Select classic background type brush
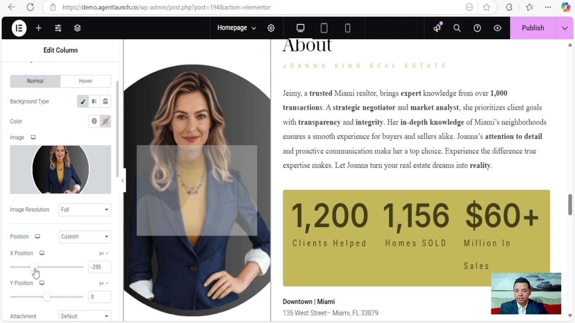The width and height of the screenshot is (575, 323). pyautogui.click(x=83, y=101)
